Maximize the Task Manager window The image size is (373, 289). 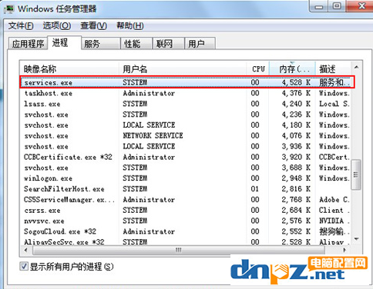coord(337,6)
